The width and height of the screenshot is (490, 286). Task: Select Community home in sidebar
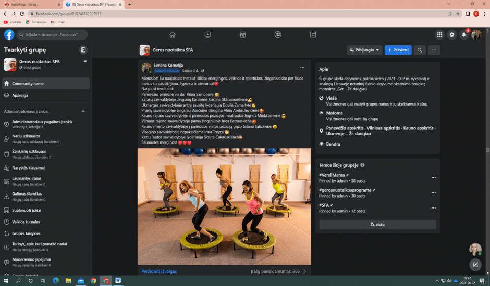point(46,84)
